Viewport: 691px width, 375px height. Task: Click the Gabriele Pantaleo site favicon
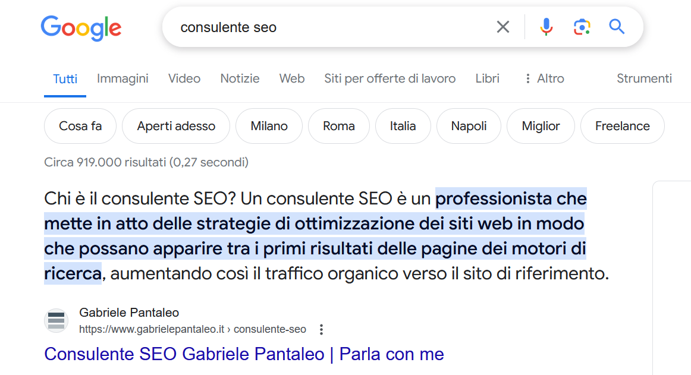(56, 320)
